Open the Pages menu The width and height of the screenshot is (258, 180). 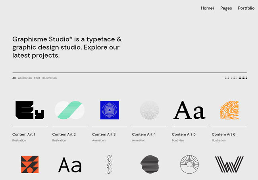[226, 8]
